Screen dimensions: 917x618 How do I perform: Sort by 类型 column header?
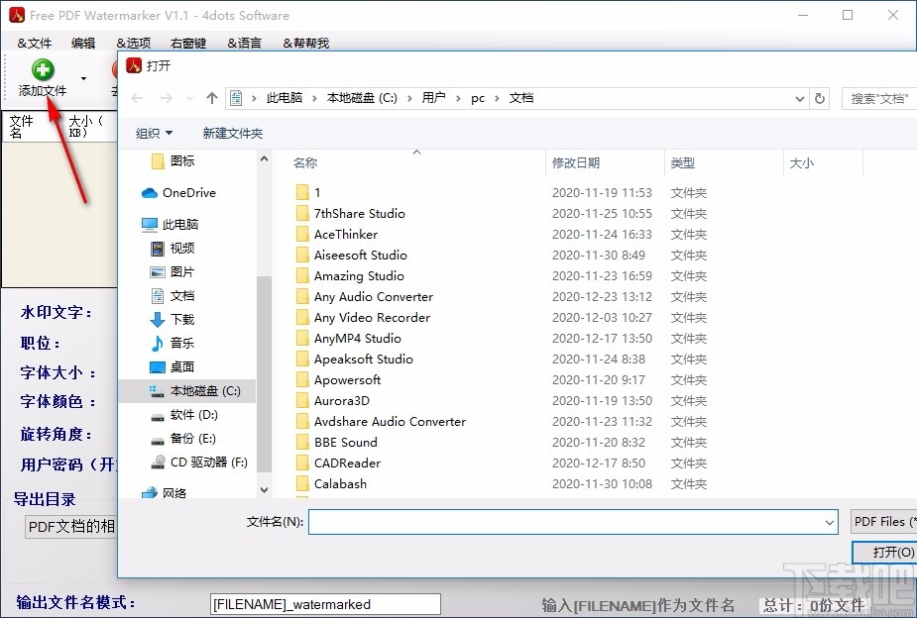point(682,163)
